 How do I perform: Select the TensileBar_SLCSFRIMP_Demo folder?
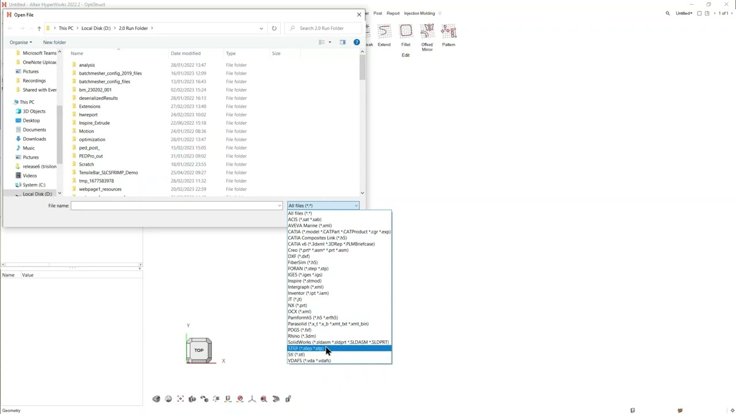pyautogui.click(x=108, y=172)
